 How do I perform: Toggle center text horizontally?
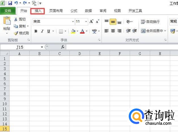pyautogui.click(x=113, y=31)
